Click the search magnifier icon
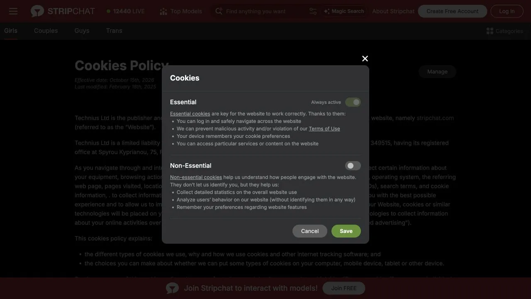The image size is (531, 299). point(219,11)
